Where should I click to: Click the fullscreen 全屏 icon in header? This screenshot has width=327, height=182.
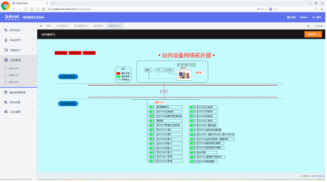coord(288,18)
